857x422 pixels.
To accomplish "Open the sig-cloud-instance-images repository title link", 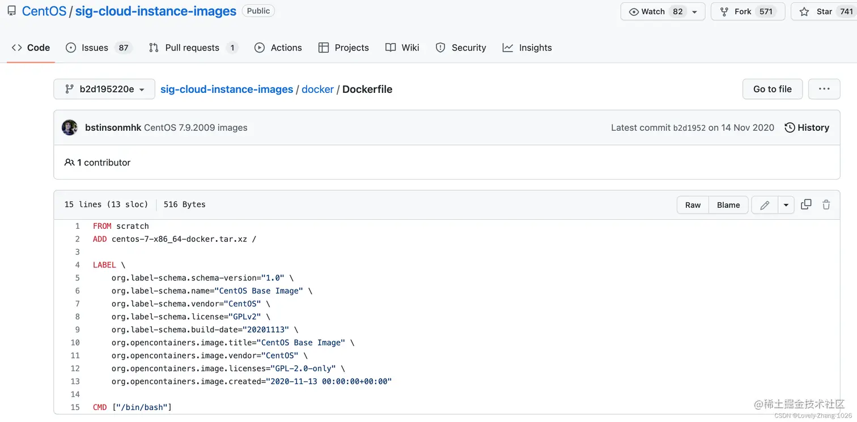I will click(156, 11).
